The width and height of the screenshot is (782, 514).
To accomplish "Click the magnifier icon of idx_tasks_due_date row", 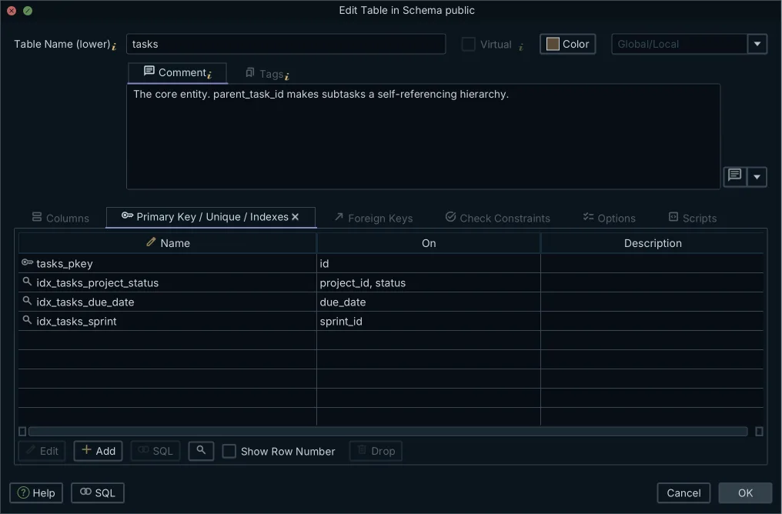I will click(27, 301).
